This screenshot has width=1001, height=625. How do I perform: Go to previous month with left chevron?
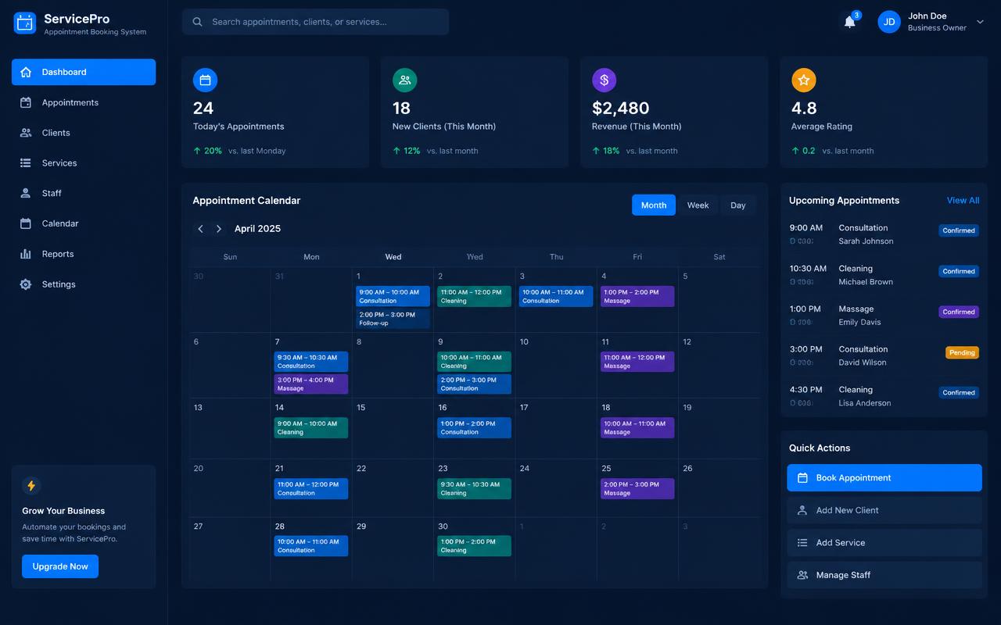point(200,229)
